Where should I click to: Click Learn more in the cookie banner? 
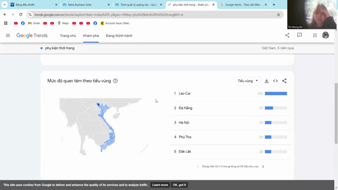point(160,185)
